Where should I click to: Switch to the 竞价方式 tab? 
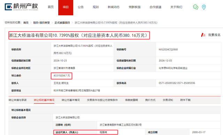(x=150, y=100)
